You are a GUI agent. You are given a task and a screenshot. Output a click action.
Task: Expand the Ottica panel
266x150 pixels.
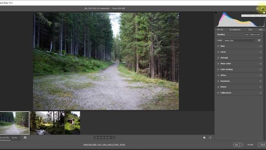tap(239, 75)
